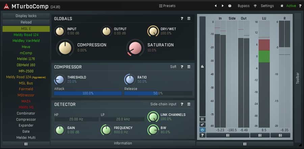Click Detector section presets icon
Screen dimensions: 304x149
[x=188, y=104]
